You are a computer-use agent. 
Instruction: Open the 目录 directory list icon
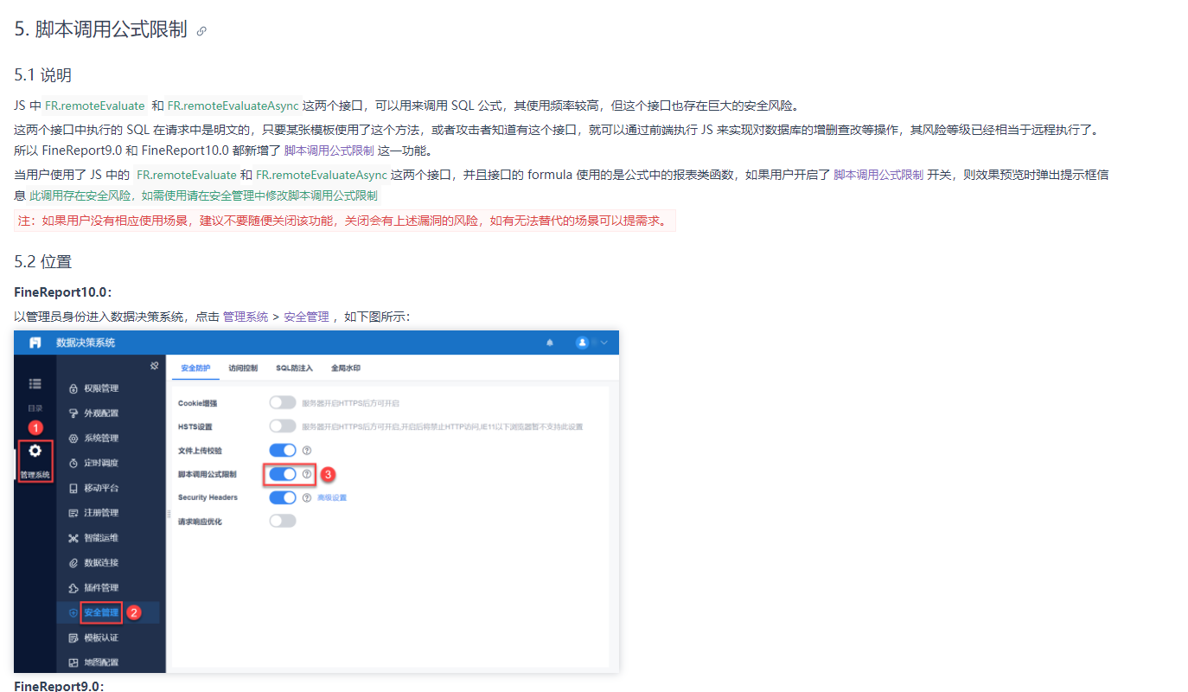coord(35,383)
